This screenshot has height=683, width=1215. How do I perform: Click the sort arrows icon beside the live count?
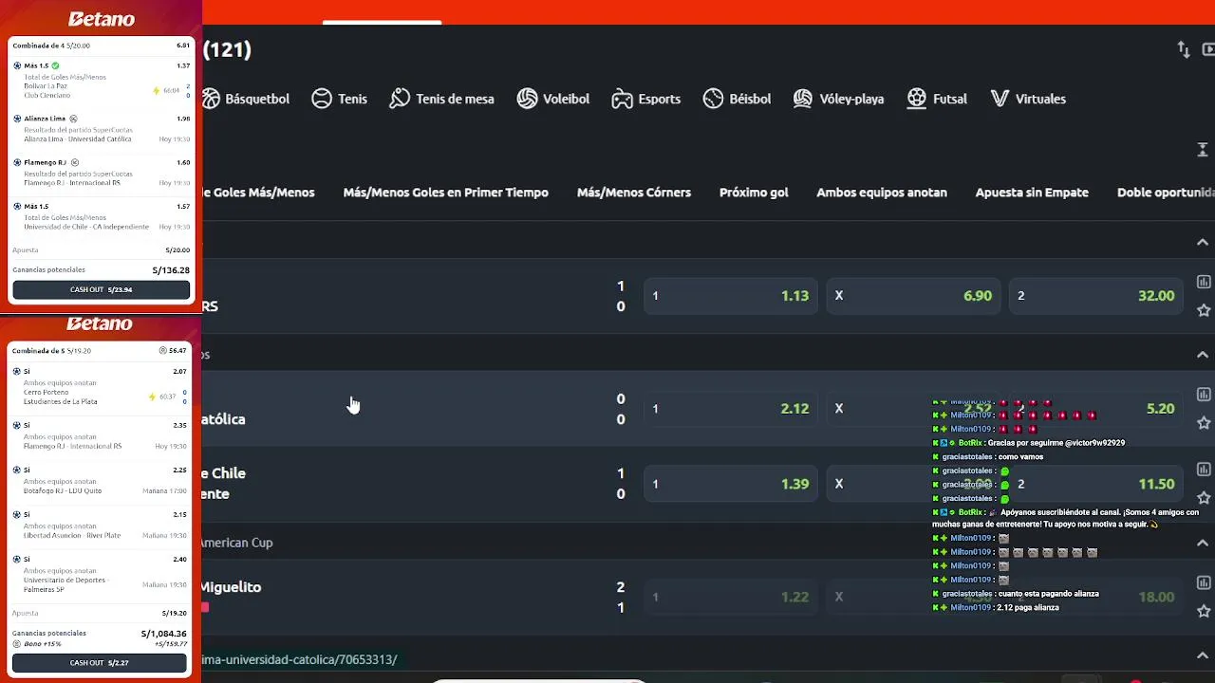(x=1184, y=49)
